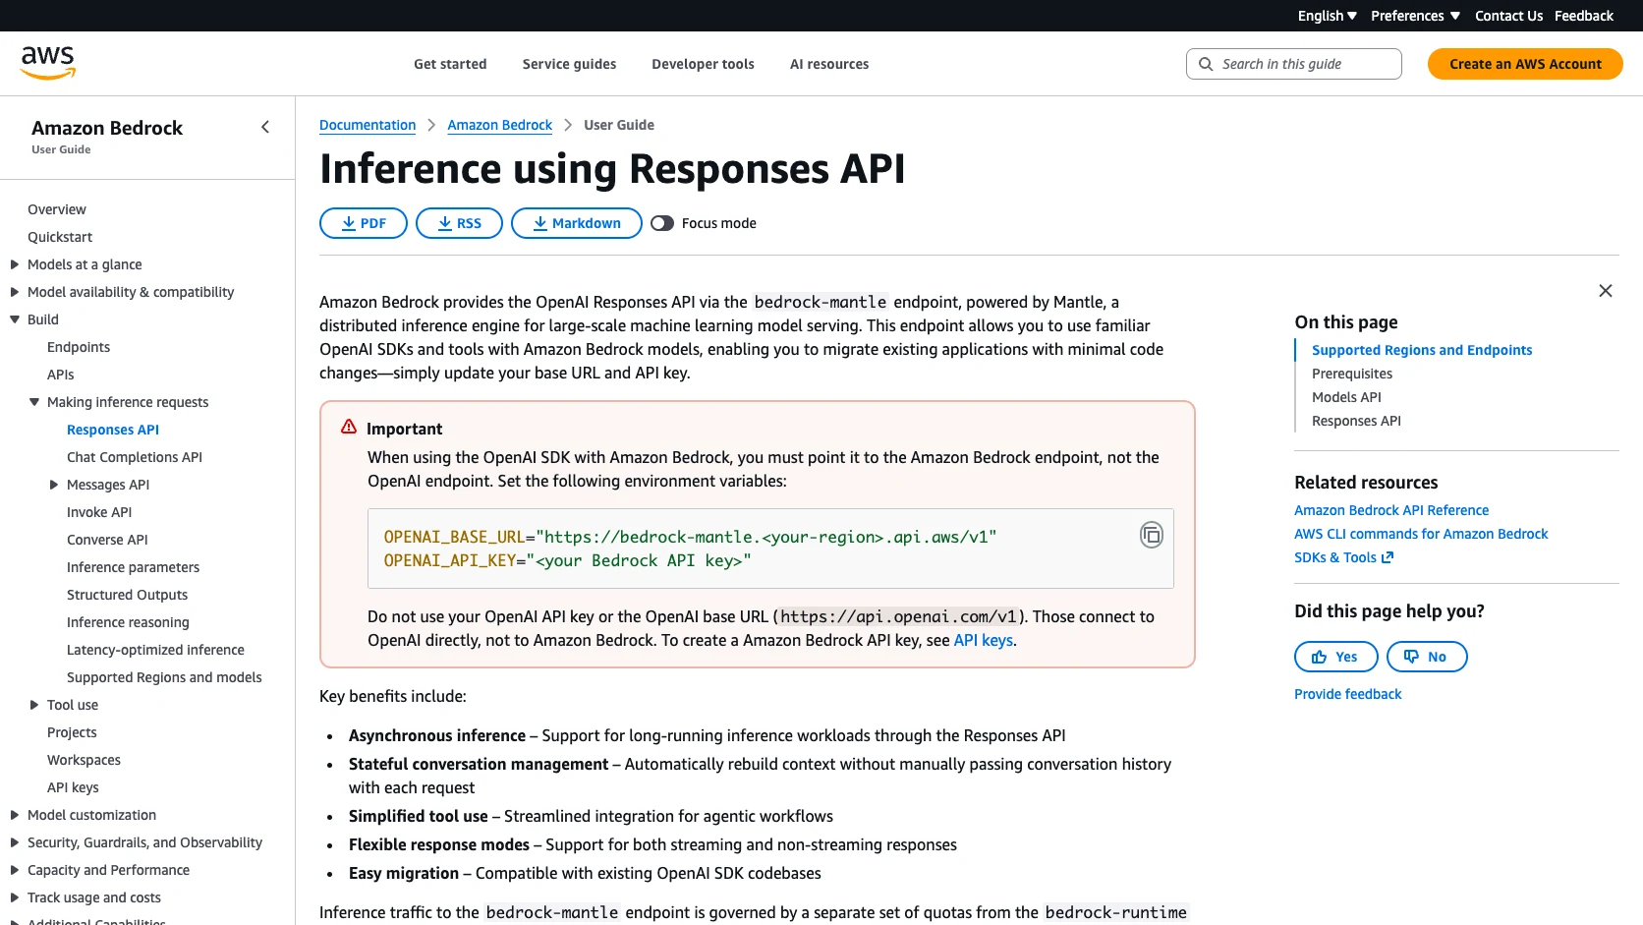Open Amazon Bedrock API Reference link

1391,510
